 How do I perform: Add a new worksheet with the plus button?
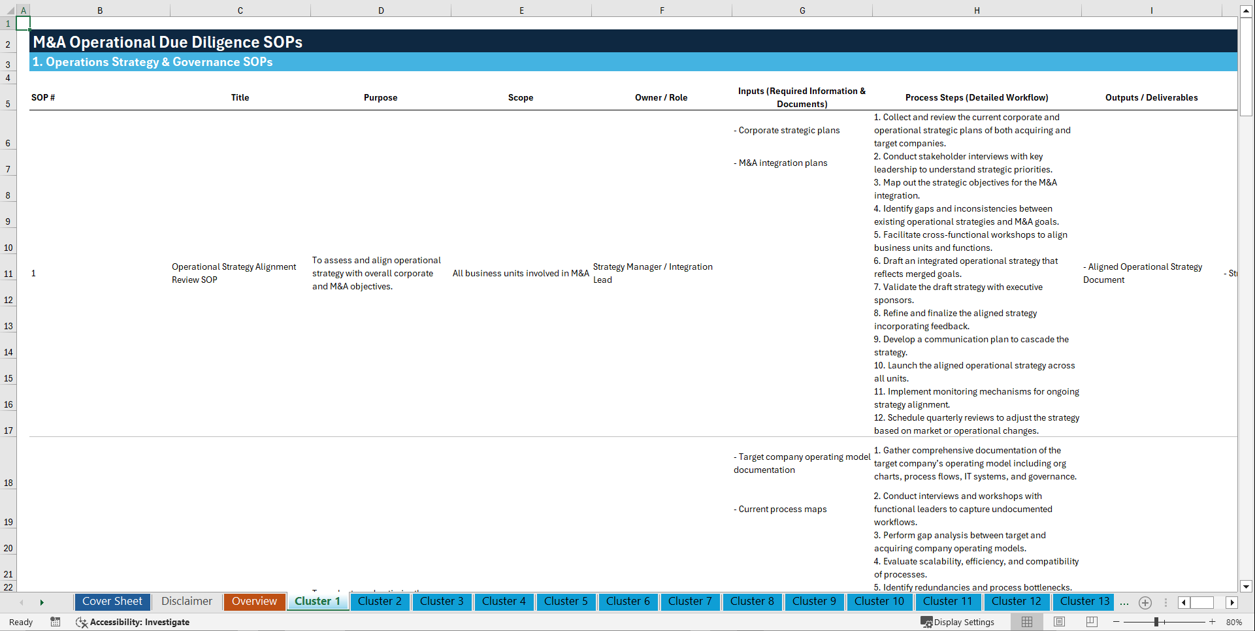click(x=1145, y=602)
